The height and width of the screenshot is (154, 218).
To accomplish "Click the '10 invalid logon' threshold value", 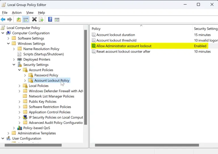I will click(206, 40).
